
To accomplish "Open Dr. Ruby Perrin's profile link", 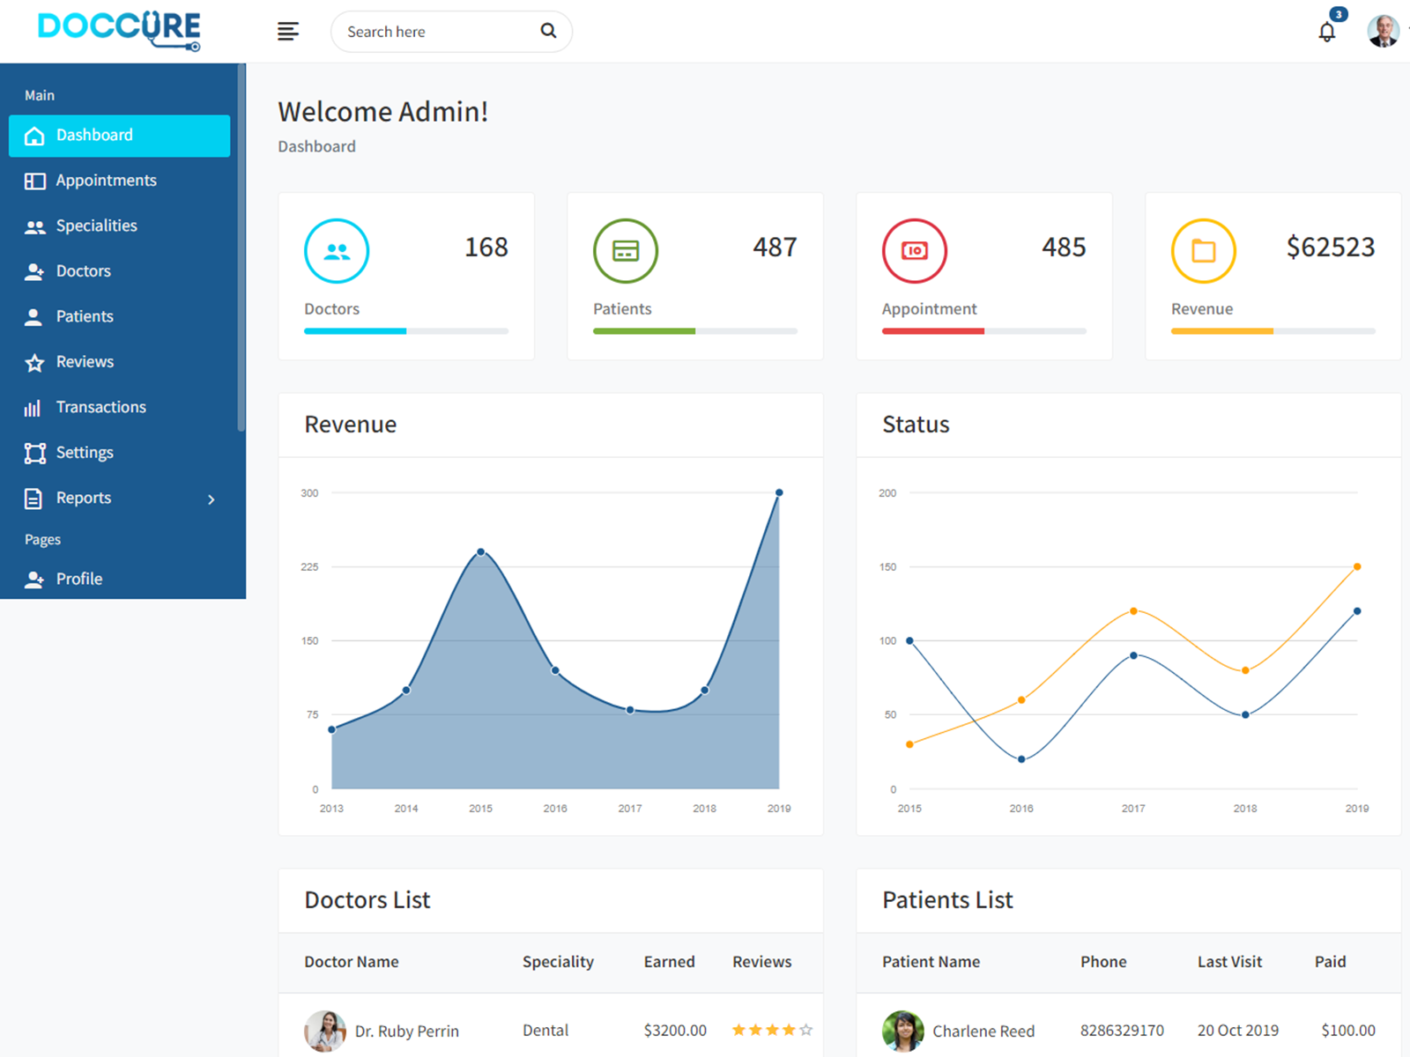I will (x=406, y=1031).
